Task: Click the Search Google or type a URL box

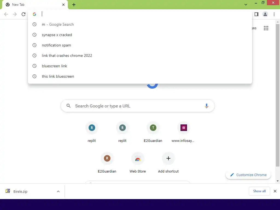Action: click(138, 106)
